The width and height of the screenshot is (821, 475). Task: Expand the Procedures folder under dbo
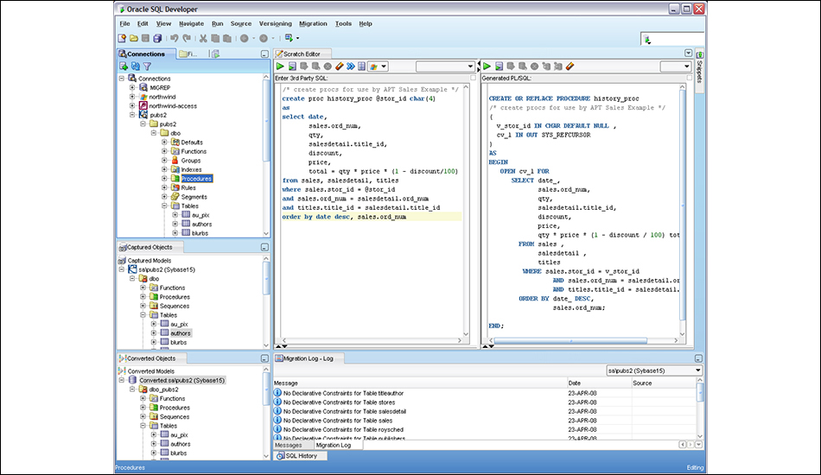click(164, 179)
